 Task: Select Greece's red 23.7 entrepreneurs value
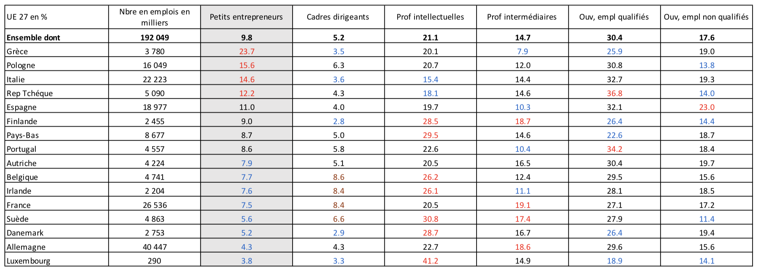pos(247,52)
